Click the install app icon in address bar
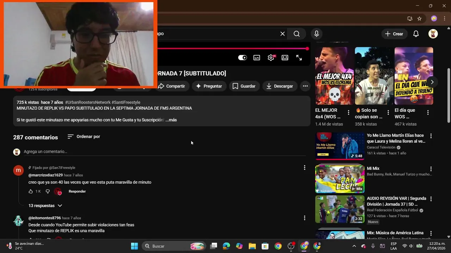The height and width of the screenshot is (253, 451). [x=410, y=19]
